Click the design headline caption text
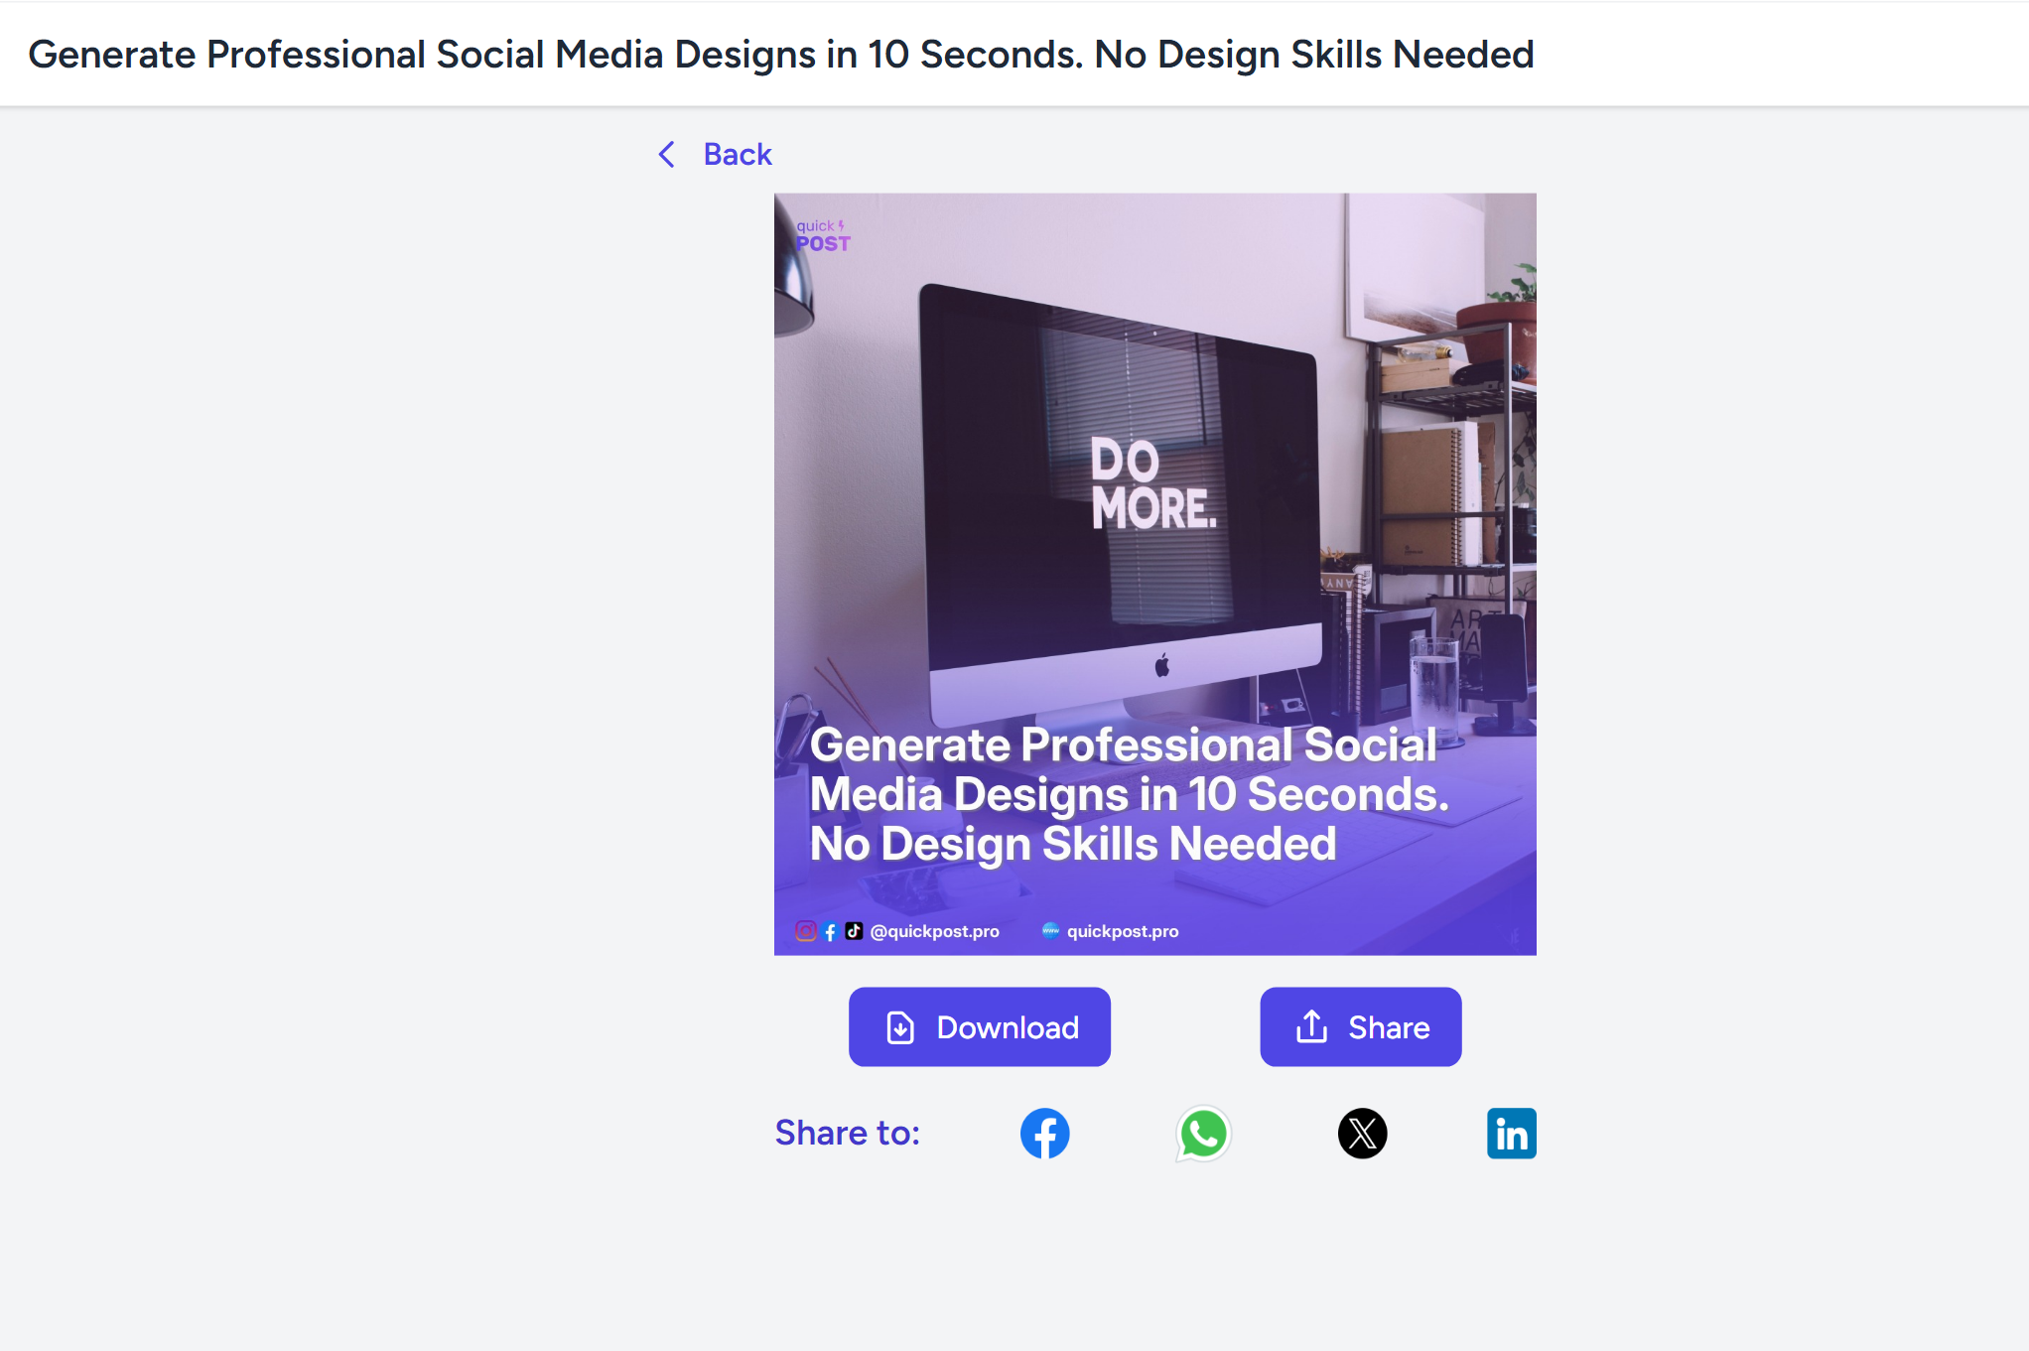 click(x=1129, y=794)
